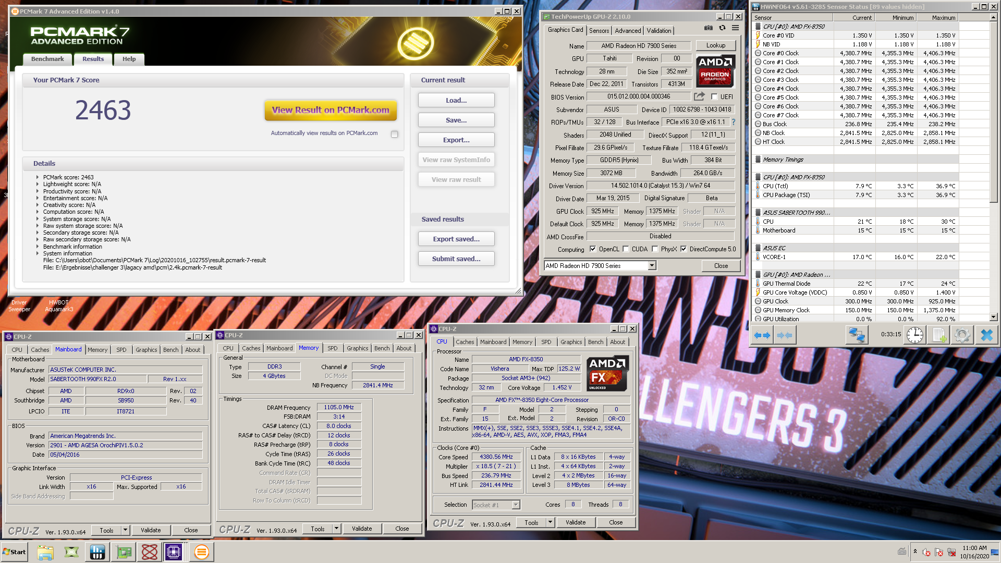Expand the PCMark score detail row
This screenshot has width=1001, height=563.
tap(38, 177)
